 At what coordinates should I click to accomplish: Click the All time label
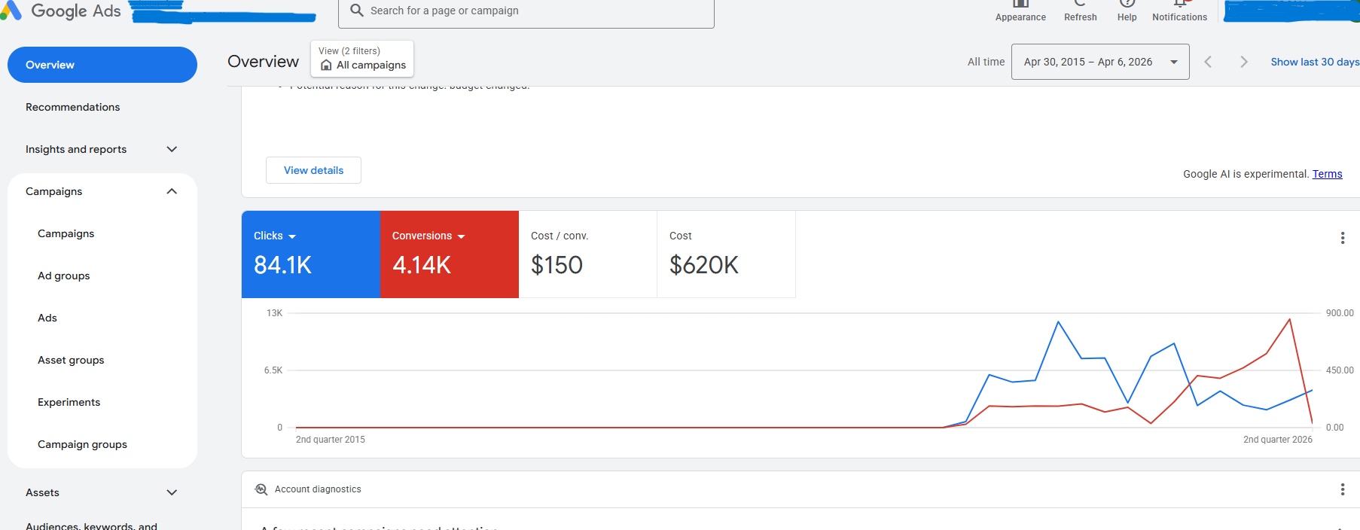(986, 62)
